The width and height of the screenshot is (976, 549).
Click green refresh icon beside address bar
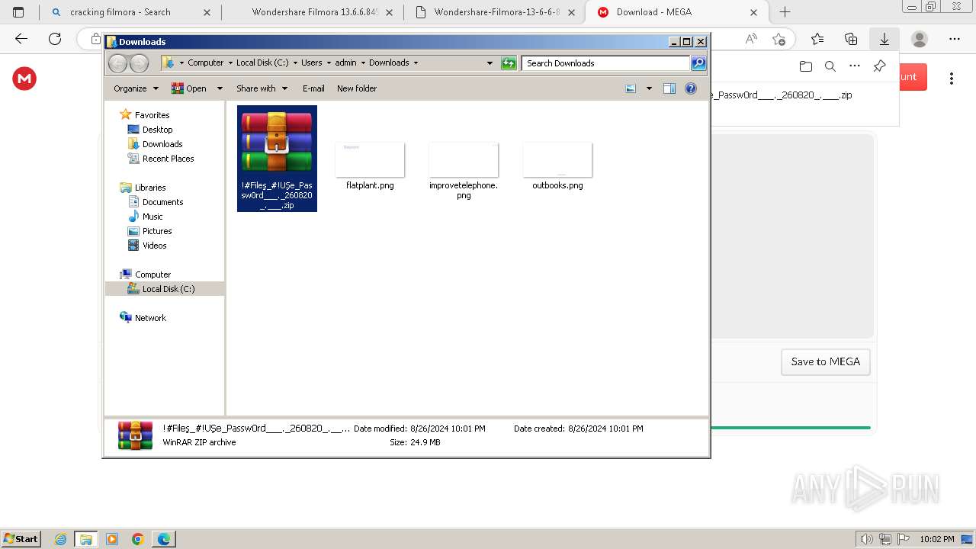point(509,63)
